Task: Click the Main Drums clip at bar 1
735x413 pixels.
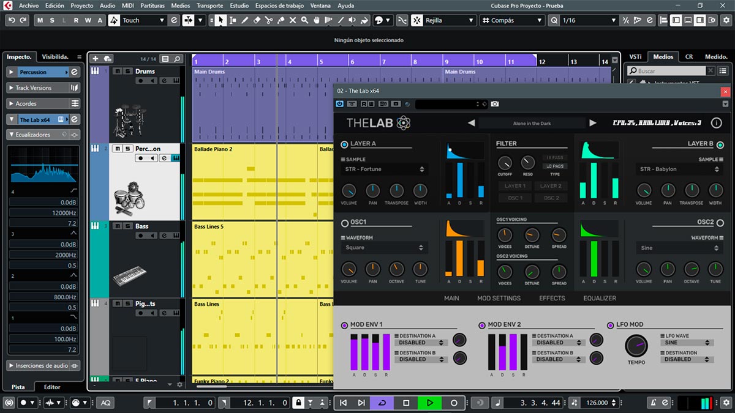Action: click(317, 105)
